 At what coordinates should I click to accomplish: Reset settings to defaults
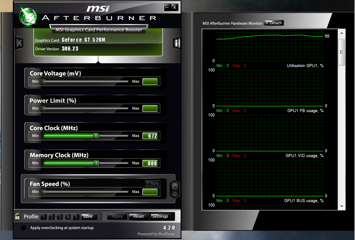[139, 216]
